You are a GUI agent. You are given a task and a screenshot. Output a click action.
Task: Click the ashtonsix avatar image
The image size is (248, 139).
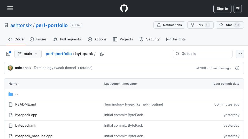10,68
